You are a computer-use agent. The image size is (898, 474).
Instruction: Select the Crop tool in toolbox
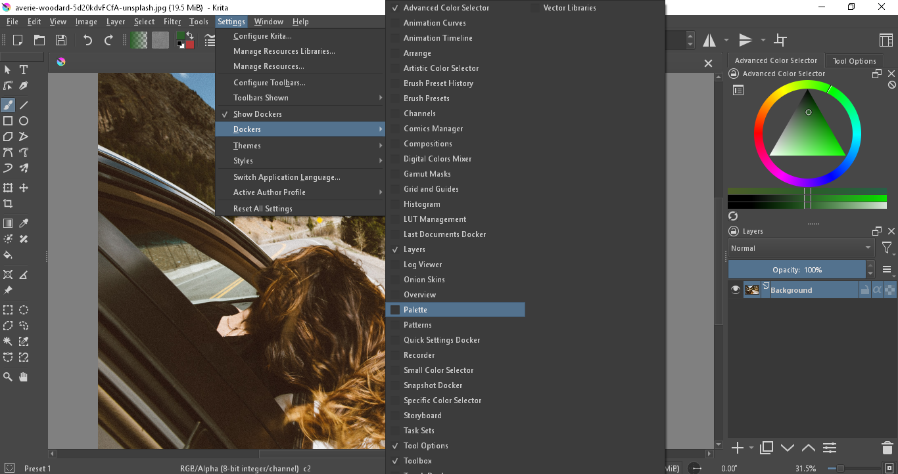(x=8, y=204)
